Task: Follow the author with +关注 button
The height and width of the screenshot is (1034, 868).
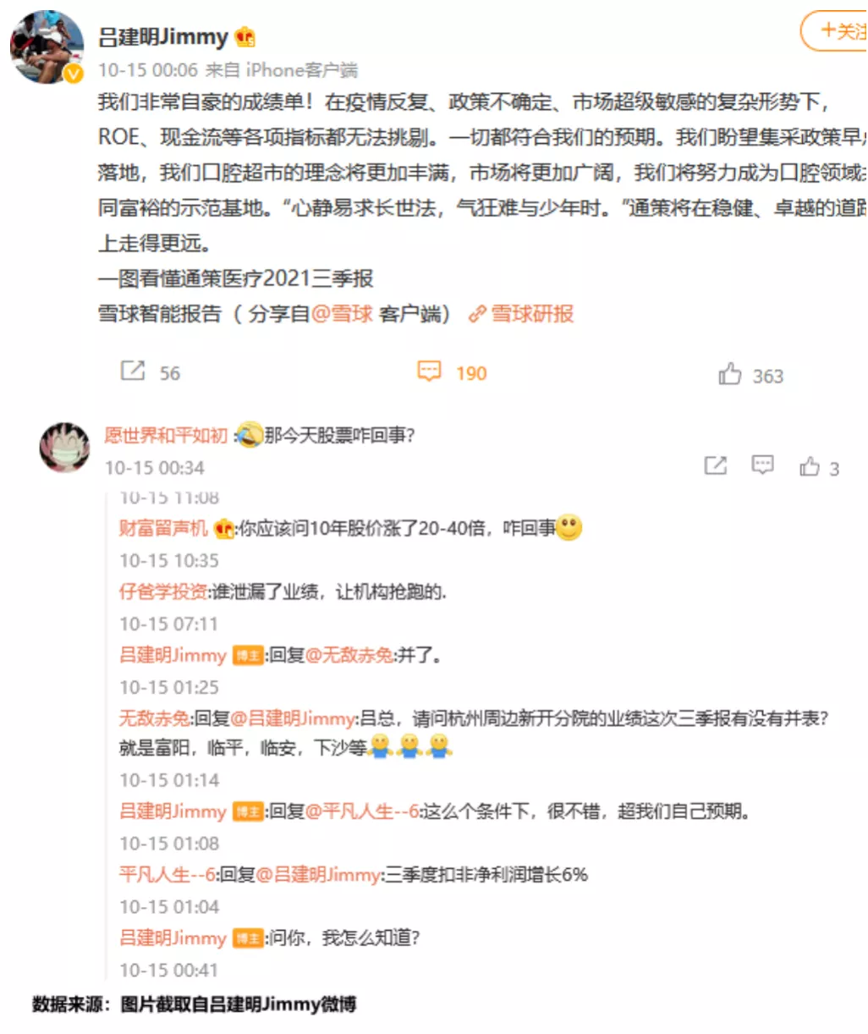Action: tap(835, 31)
